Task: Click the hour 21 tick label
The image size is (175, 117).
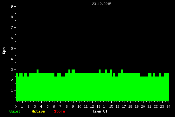Action: (x=149, y=106)
